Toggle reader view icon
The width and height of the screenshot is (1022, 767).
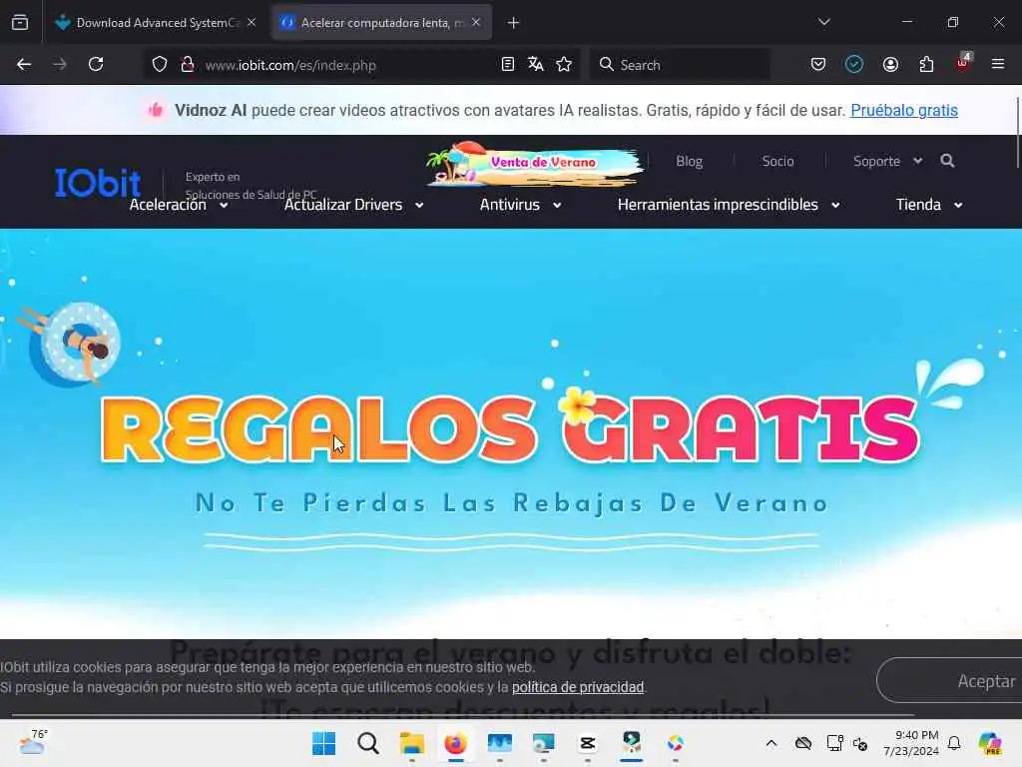tap(508, 65)
